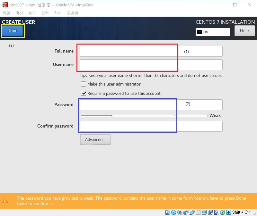Open the 입력 menu

point(45,13)
